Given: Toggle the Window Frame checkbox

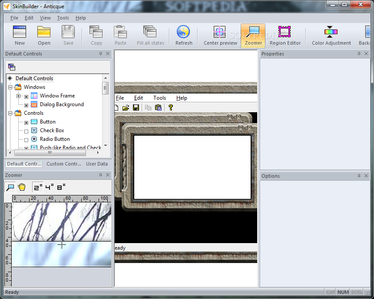Looking at the screenshot, I should click(26, 97).
